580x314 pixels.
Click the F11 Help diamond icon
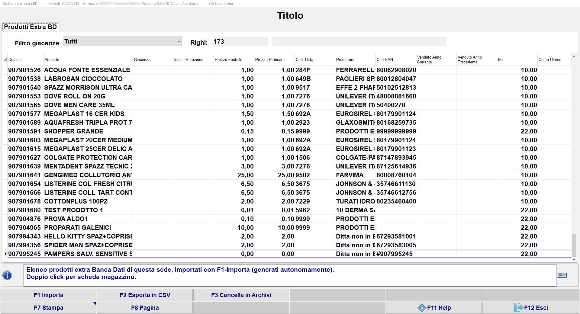[x=422, y=308]
